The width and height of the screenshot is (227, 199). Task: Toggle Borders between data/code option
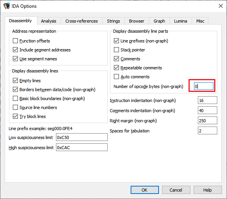pyautogui.click(x=15, y=90)
